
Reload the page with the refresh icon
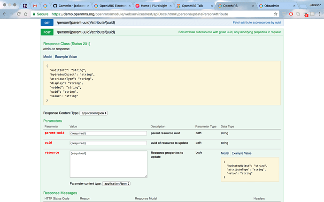[19, 14]
